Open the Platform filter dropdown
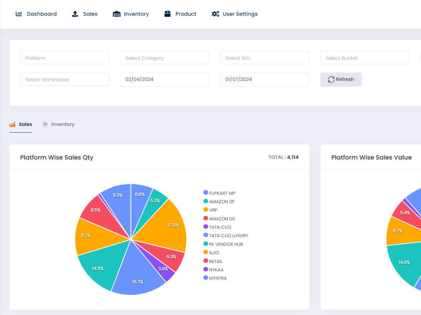 [x=65, y=58]
